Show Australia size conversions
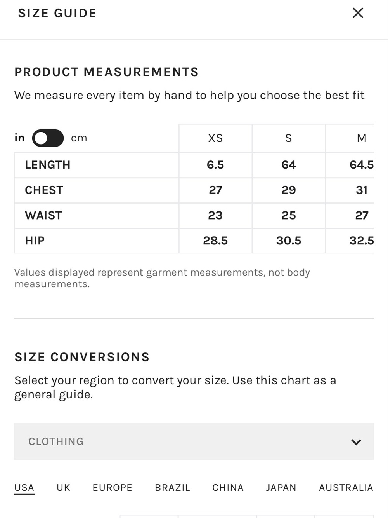This screenshot has width=388, height=518. [x=346, y=487]
